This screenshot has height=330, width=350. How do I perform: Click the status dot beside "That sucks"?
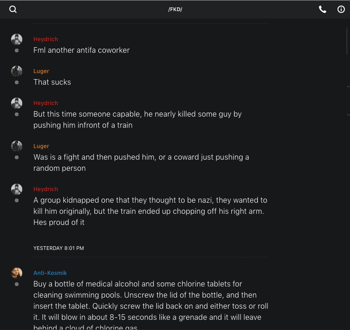[x=17, y=82]
